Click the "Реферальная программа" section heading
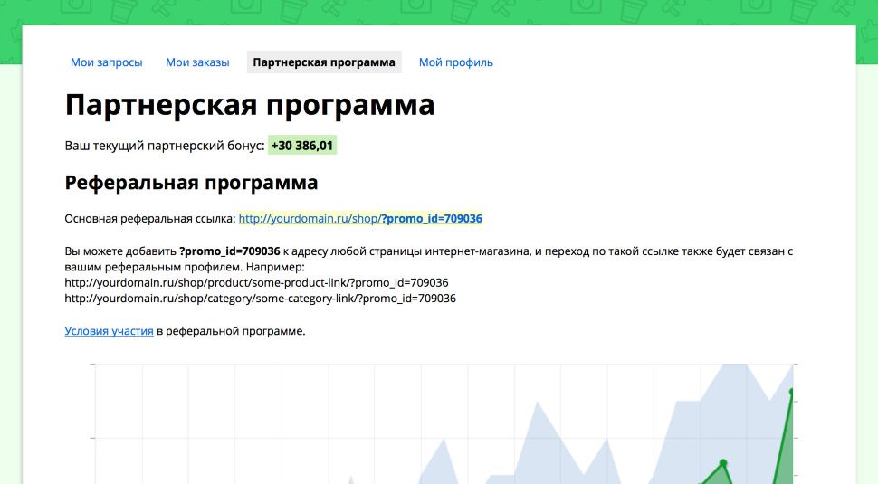The width and height of the screenshot is (878, 484). 192,183
